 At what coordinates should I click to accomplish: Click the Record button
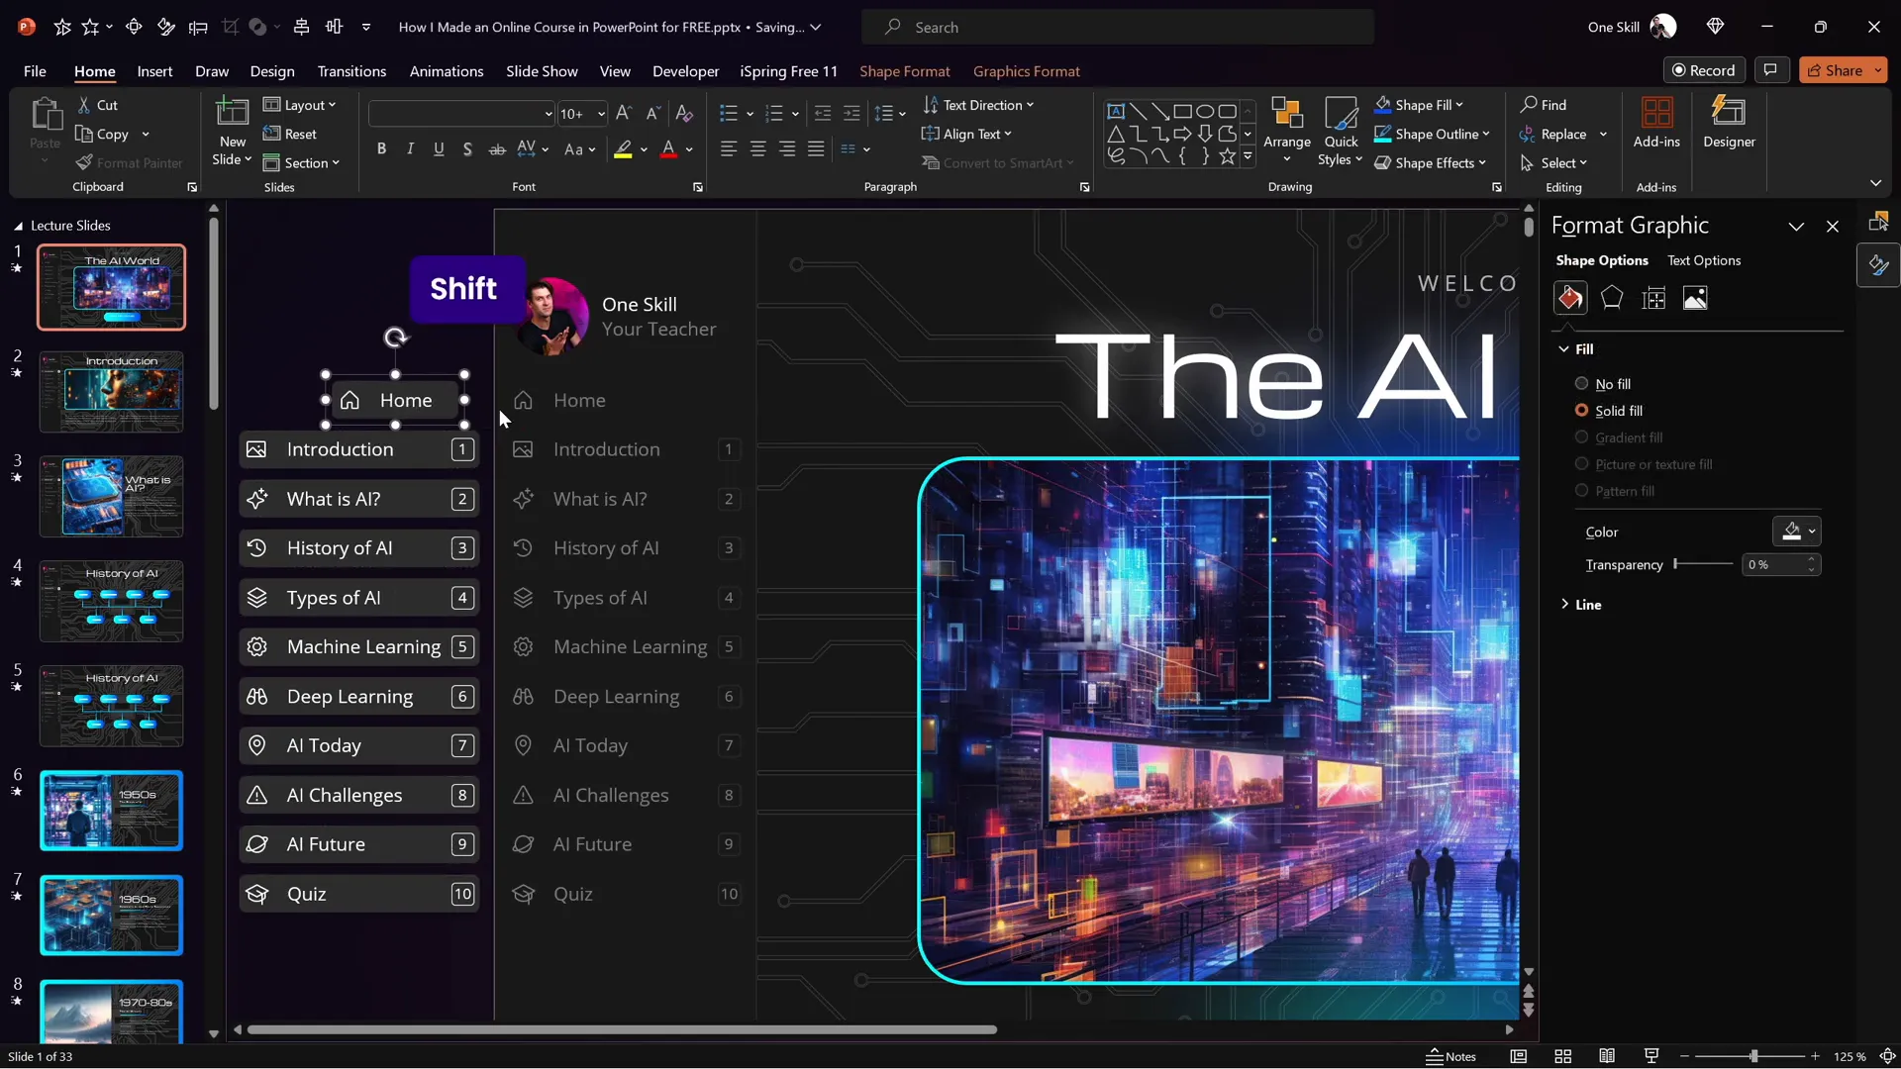(1704, 70)
